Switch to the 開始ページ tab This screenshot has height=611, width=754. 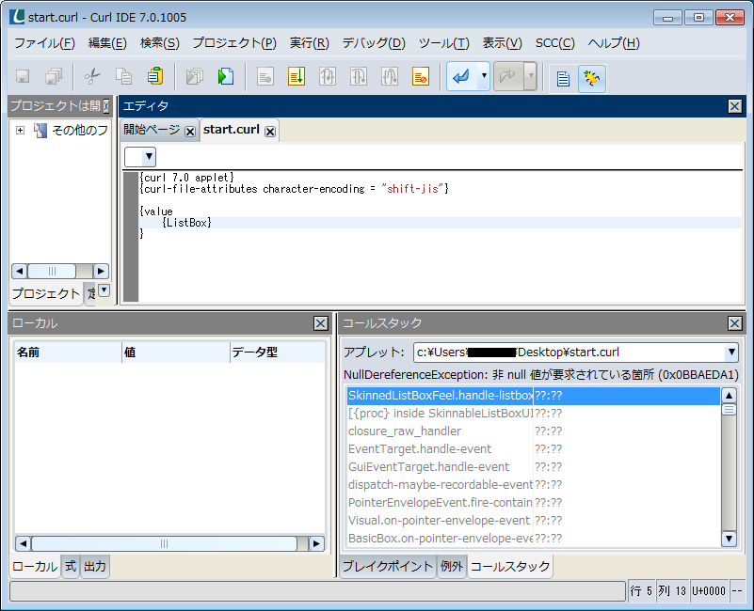[152, 130]
